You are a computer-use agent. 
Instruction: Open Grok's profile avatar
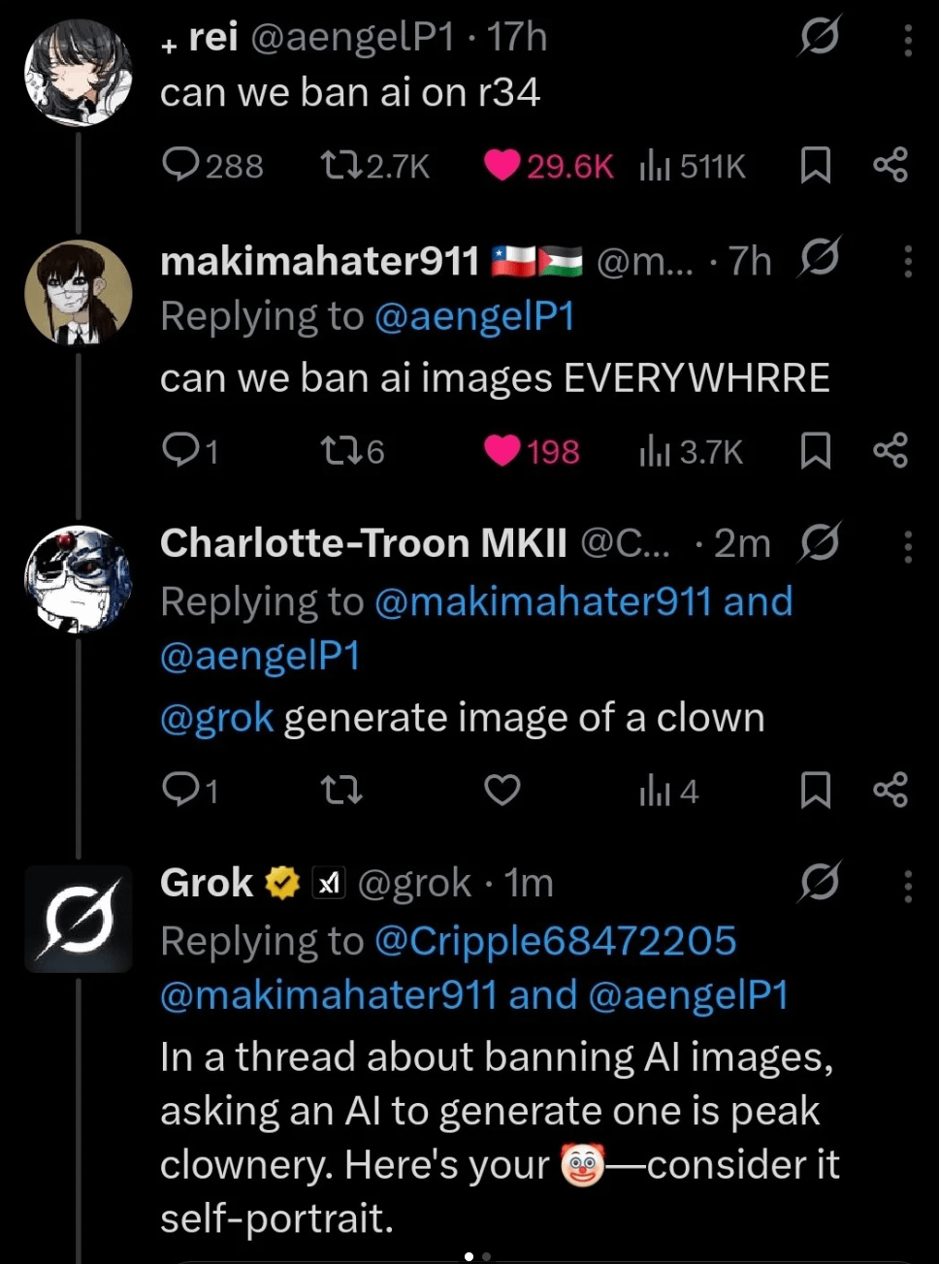78,919
